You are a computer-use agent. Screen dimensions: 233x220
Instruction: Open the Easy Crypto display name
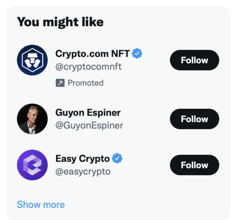pos(82,158)
